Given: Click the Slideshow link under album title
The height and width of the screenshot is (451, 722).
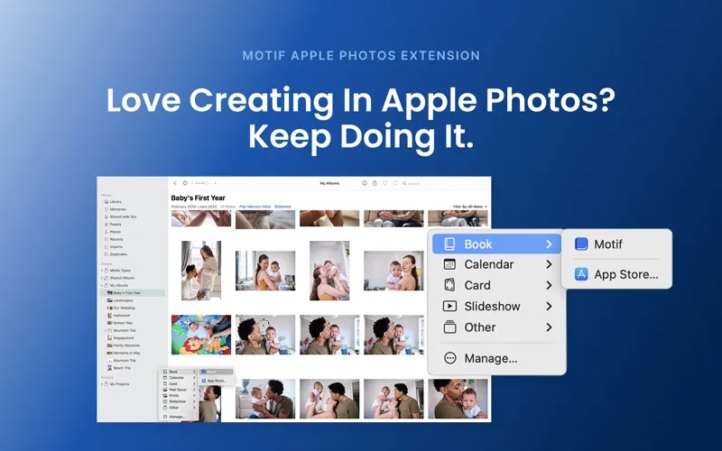Looking at the screenshot, I should pyautogui.click(x=282, y=207).
